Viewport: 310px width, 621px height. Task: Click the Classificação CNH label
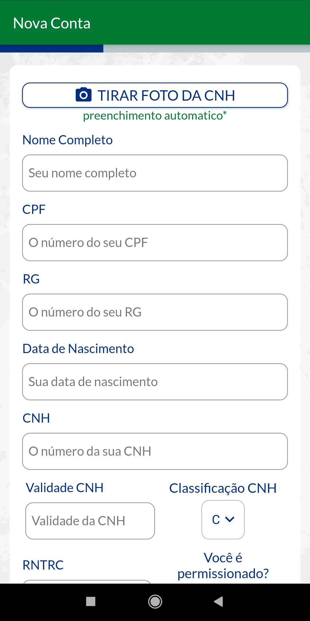223,488
